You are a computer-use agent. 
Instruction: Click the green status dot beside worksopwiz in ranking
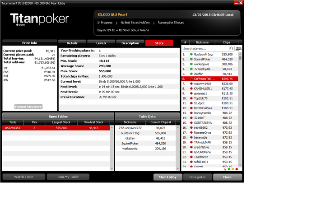click(x=191, y=64)
